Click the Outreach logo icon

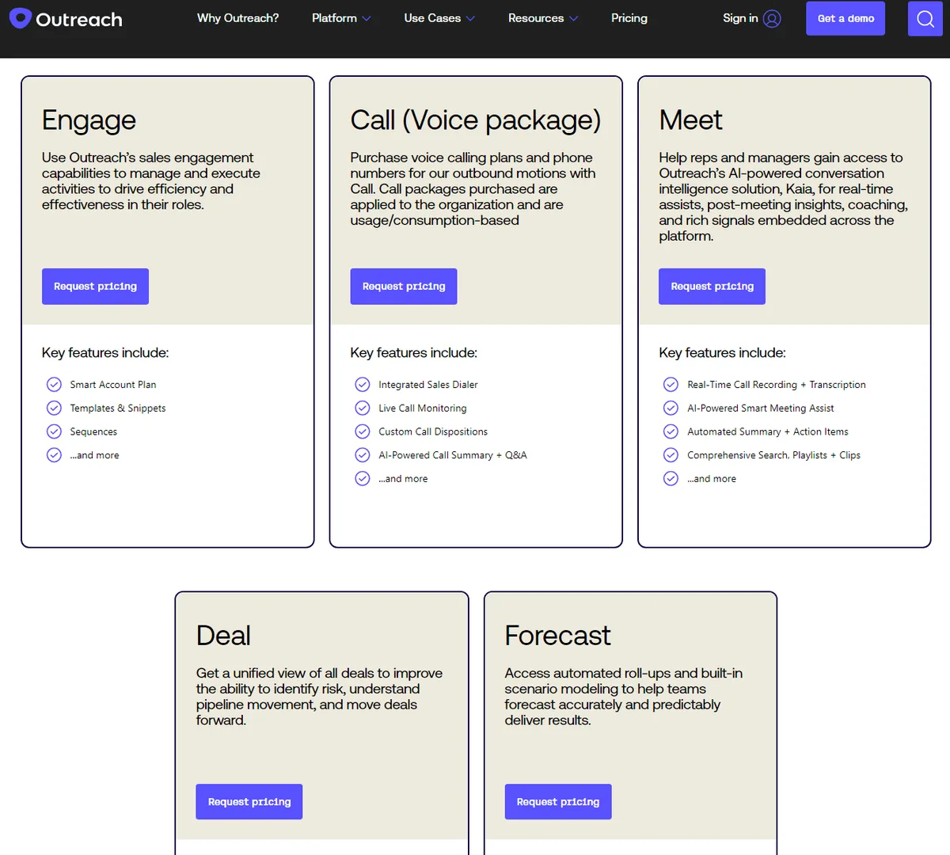pyautogui.click(x=21, y=18)
